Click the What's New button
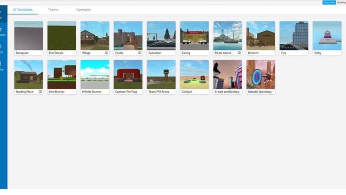Viewport: 346px width, 195px height. pos(329,2)
